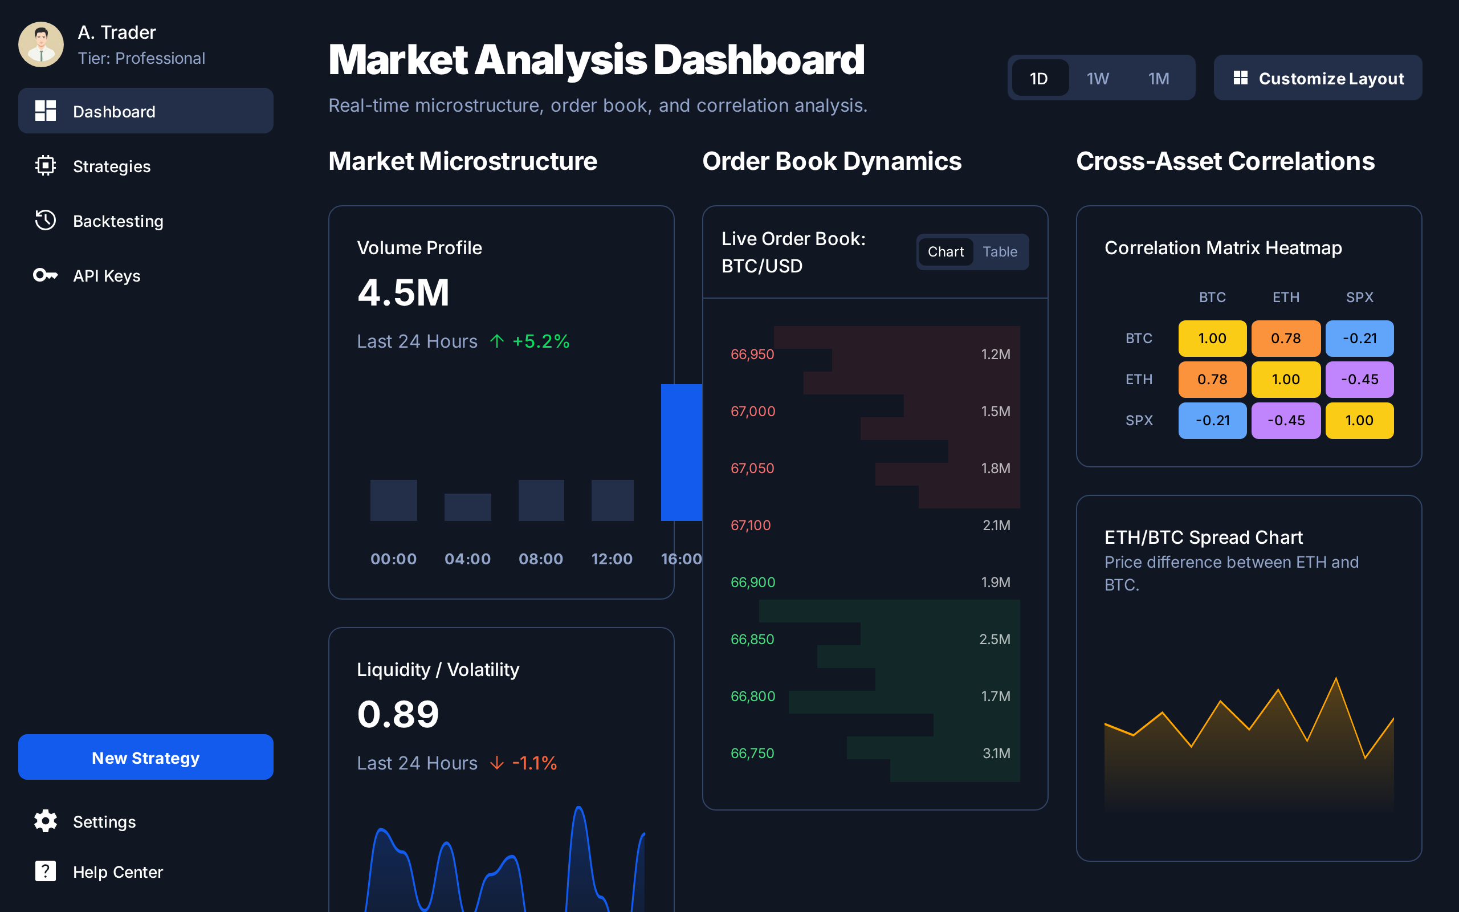This screenshot has height=912, width=1459.
Task: Click the grid icon in Customize Layout
Action: (1240, 78)
